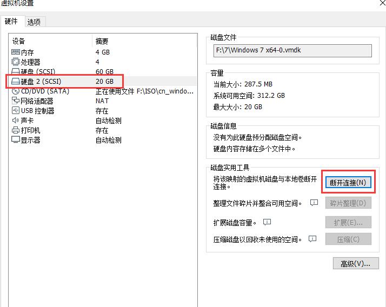Select the 硬盘 2 (SCSI) row label
Viewport: 386px width, 307px height.
(x=41, y=82)
